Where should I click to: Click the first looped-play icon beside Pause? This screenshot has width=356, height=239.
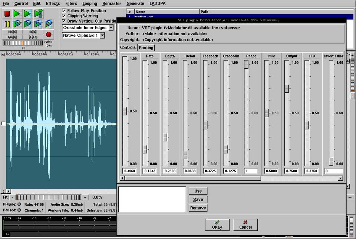coord(17,24)
